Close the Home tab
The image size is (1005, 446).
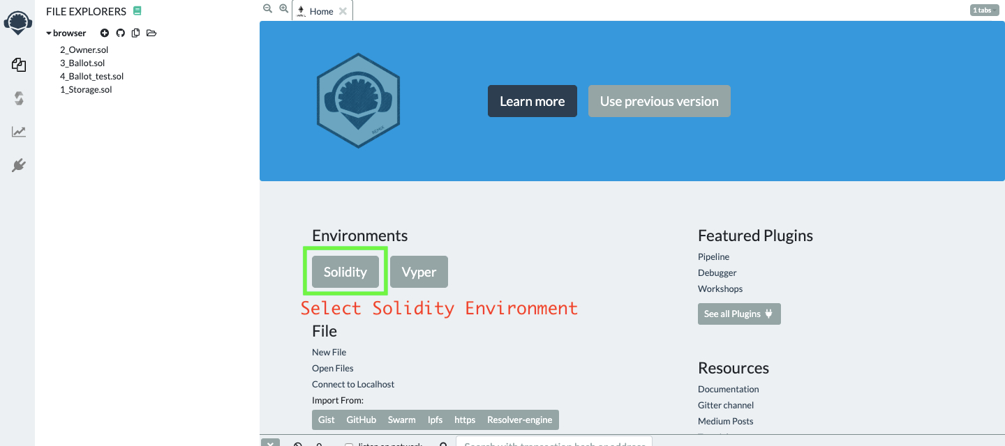pos(343,11)
